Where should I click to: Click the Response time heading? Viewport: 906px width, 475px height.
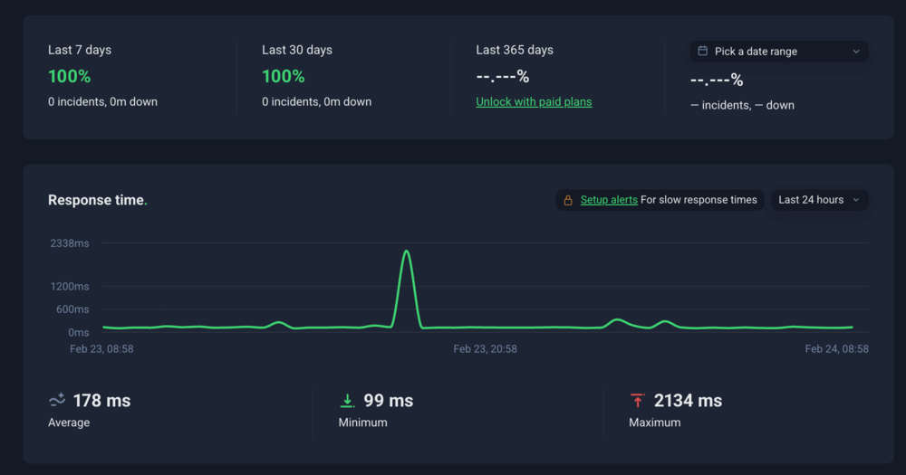point(96,200)
